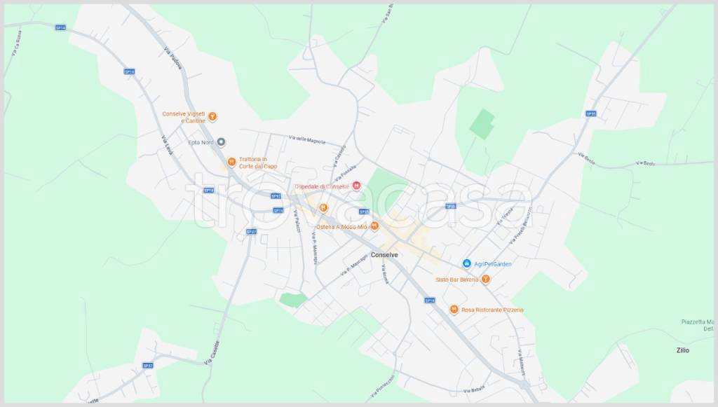This screenshot has width=718, height=407.
Task: Open the Sisto Bar Birreria bar icon
Action: click(485, 279)
